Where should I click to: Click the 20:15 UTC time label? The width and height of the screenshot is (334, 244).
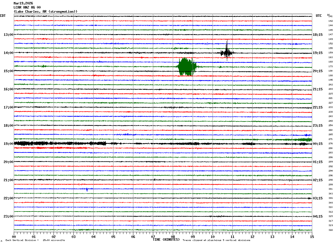point(318,71)
